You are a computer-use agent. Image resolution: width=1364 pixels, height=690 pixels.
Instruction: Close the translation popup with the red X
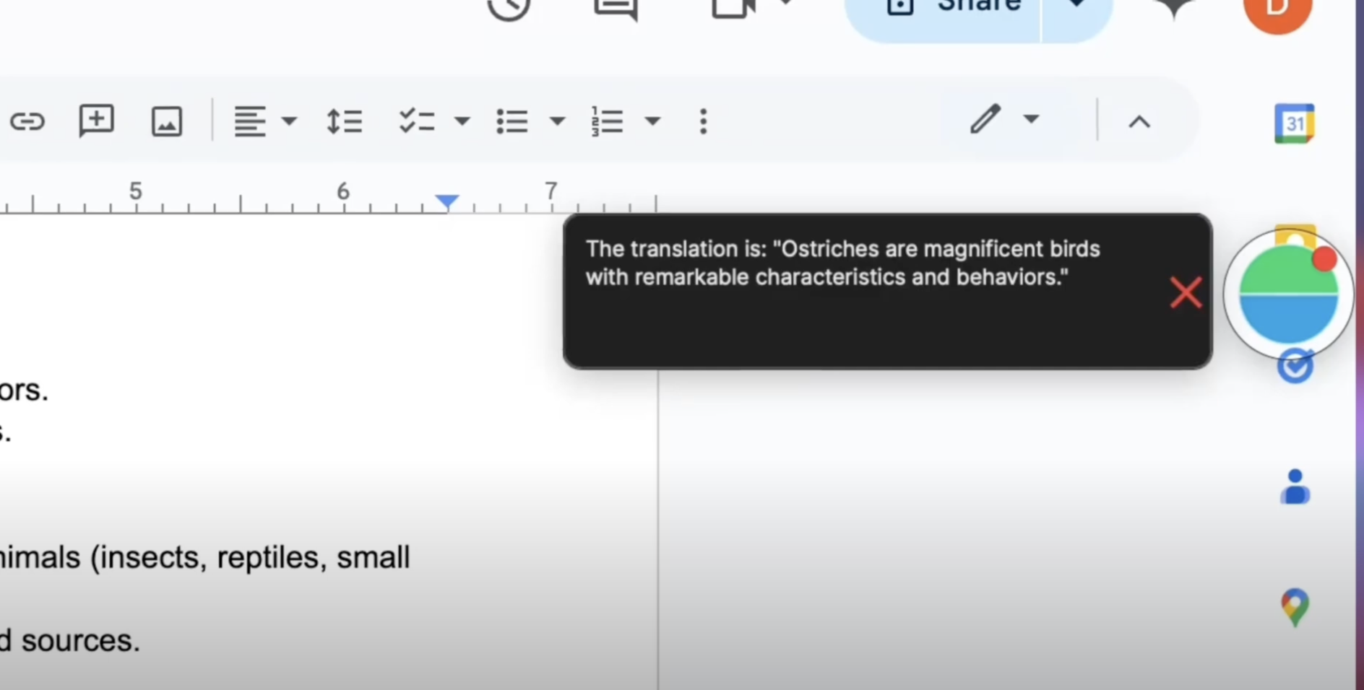(1186, 292)
